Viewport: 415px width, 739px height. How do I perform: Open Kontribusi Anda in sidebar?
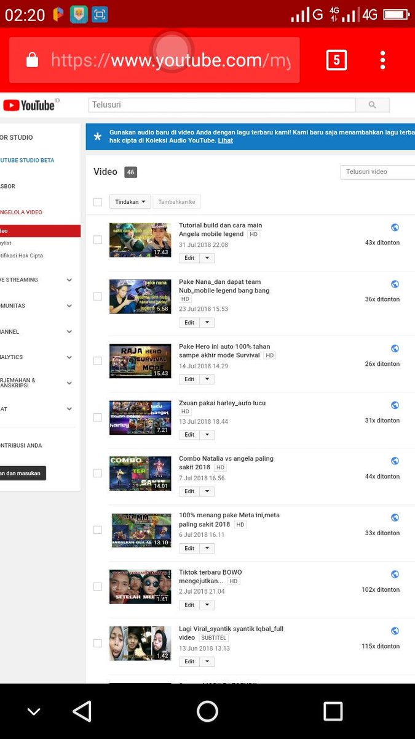coord(22,445)
